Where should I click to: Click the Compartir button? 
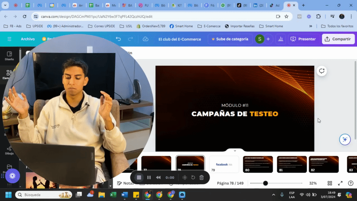338,39
